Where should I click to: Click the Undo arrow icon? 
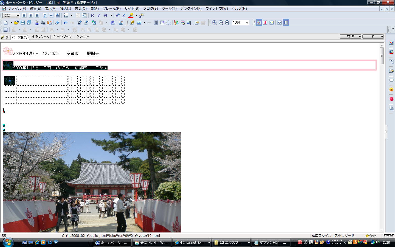(65, 23)
